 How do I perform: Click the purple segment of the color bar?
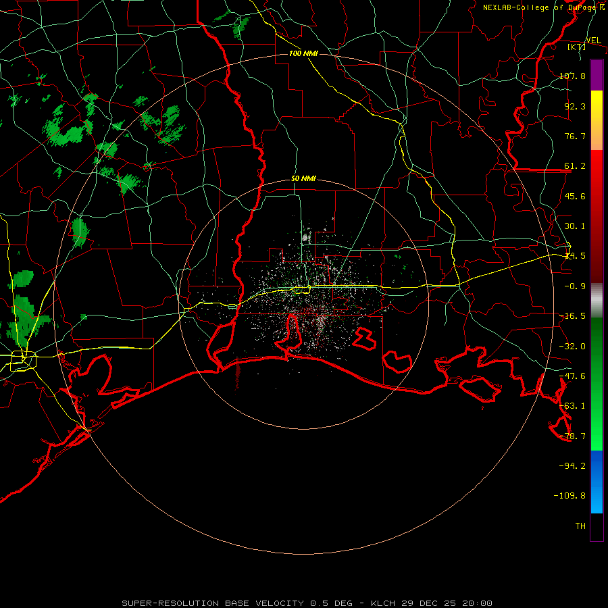(x=597, y=75)
